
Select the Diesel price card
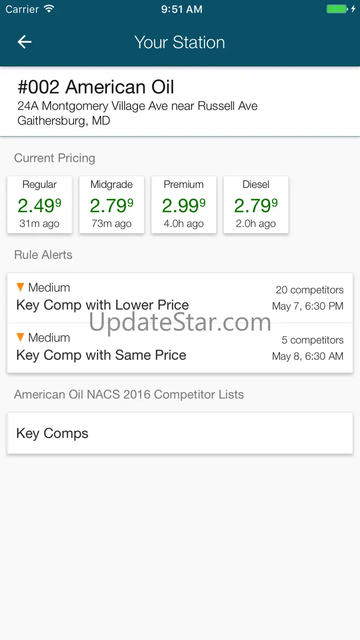[256, 204]
